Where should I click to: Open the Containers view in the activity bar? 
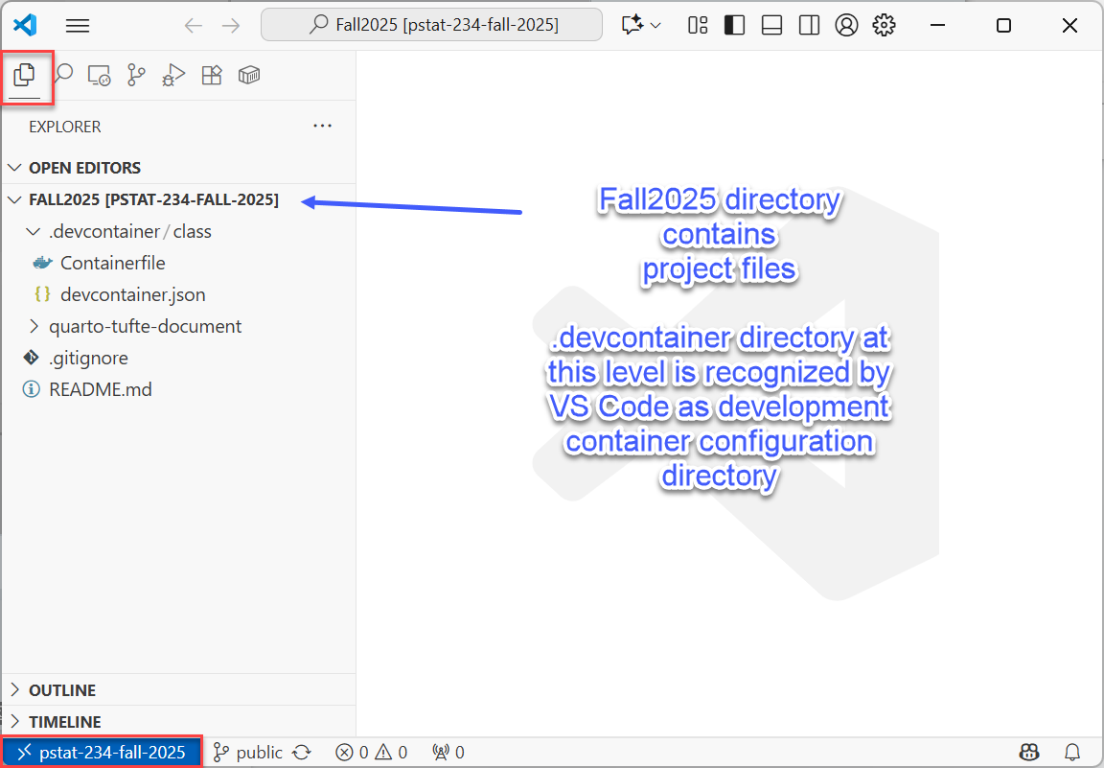click(249, 75)
